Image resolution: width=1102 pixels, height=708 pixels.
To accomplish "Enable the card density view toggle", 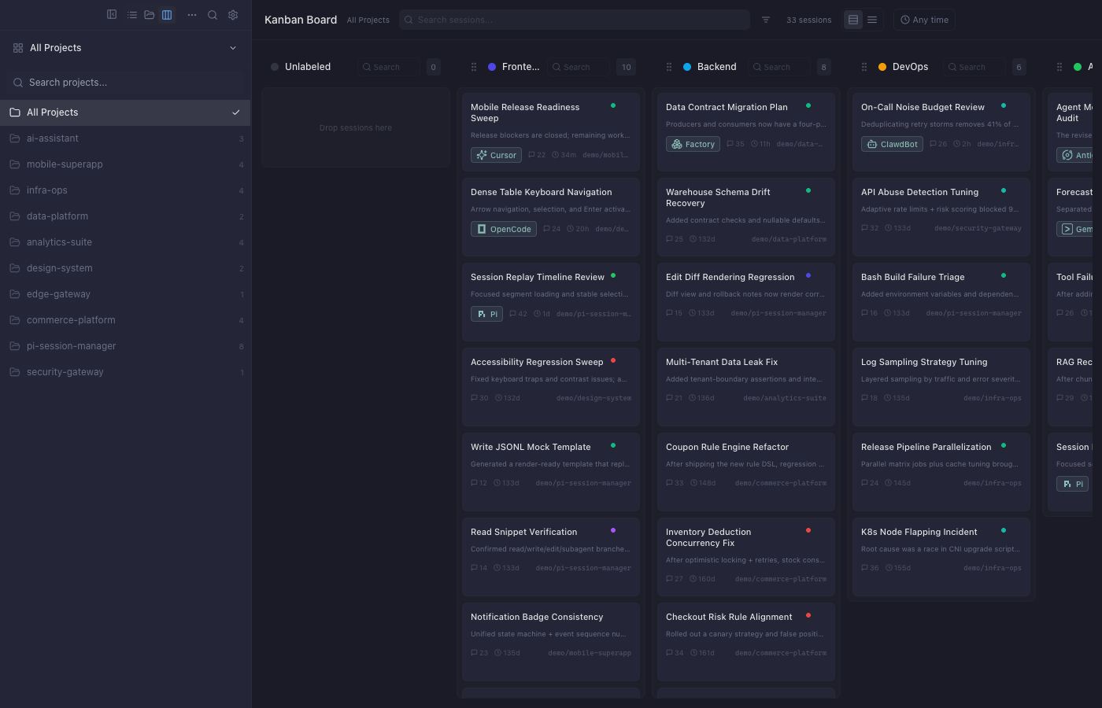I will [853, 20].
